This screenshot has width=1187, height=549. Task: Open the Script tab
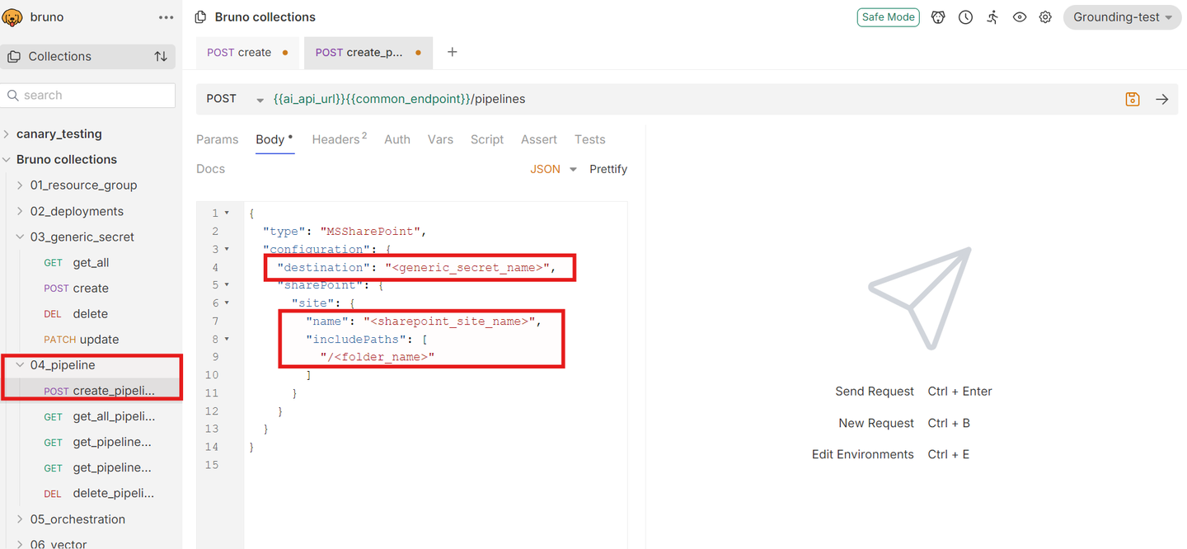[487, 139]
